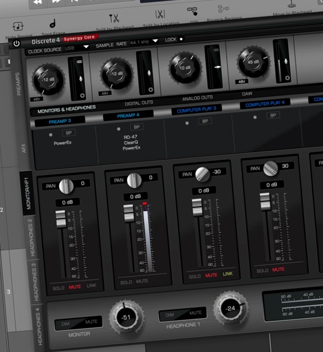Open the COMPUTER PLAY 3 source selector
This screenshot has height=352, width=323.
pyautogui.click(x=197, y=110)
